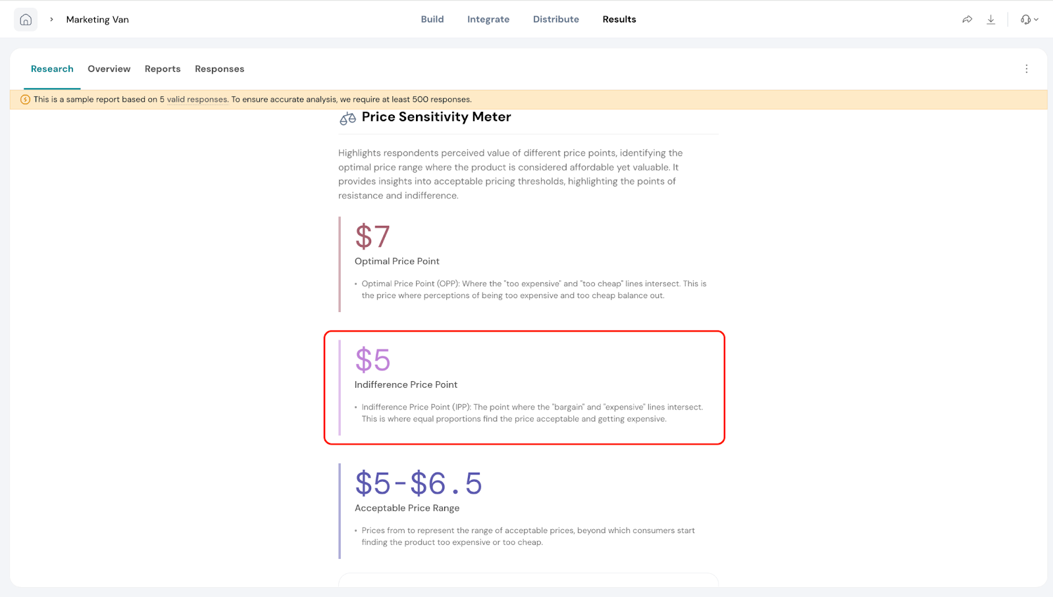The image size is (1053, 597).
Task: Click the download icon in header
Action: point(990,20)
